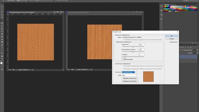
Task: Open the Источник source dropdown
Action: (129, 72)
